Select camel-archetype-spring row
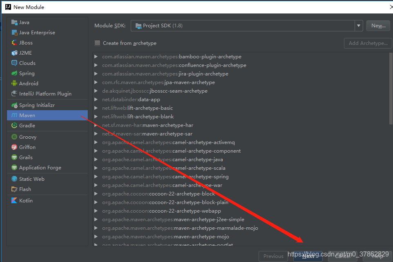The width and height of the screenshot is (393, 262). pyautogui.click(x=241, y=177)
